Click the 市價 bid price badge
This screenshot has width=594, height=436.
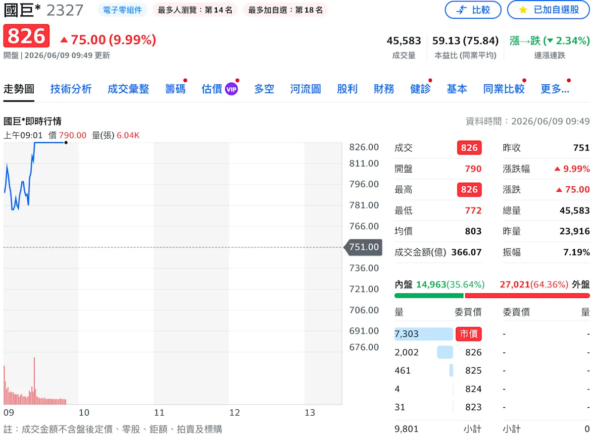[468, 334]
